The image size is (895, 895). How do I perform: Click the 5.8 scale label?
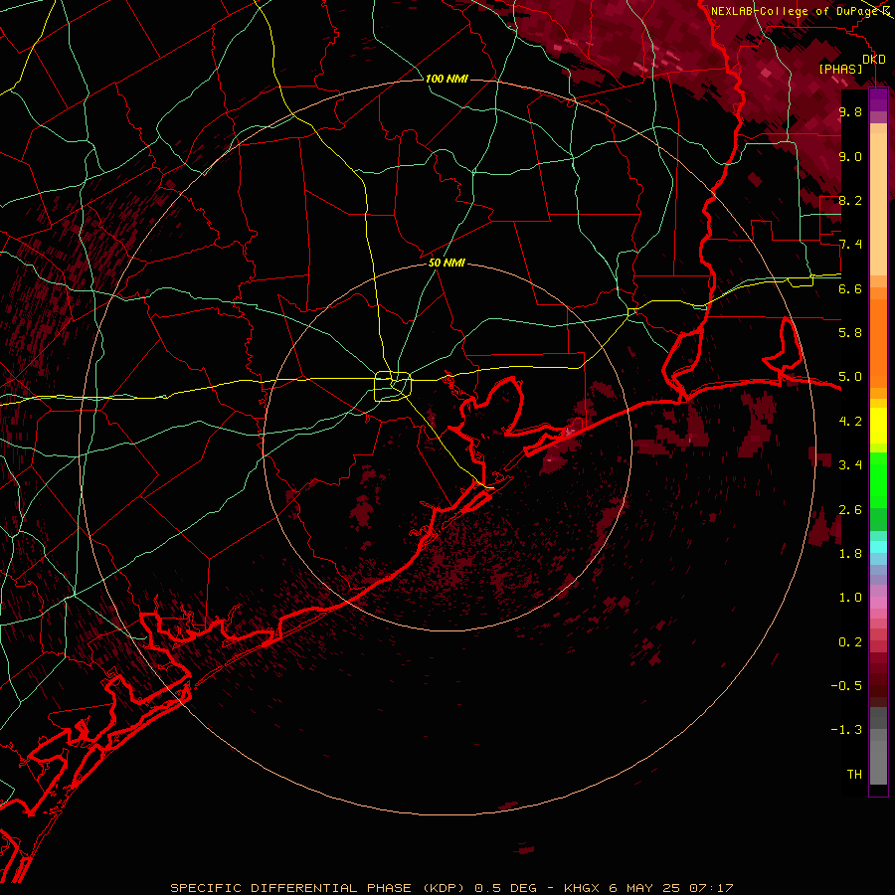tap(850, 332)
